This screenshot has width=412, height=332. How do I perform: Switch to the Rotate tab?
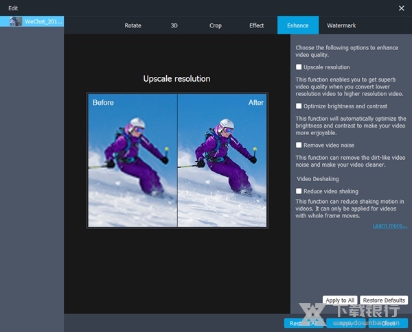click(133, 25)
